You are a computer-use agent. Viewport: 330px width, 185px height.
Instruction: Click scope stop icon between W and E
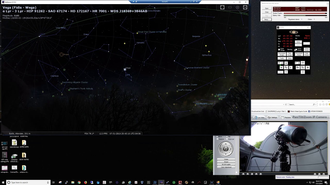pos(286,67)
